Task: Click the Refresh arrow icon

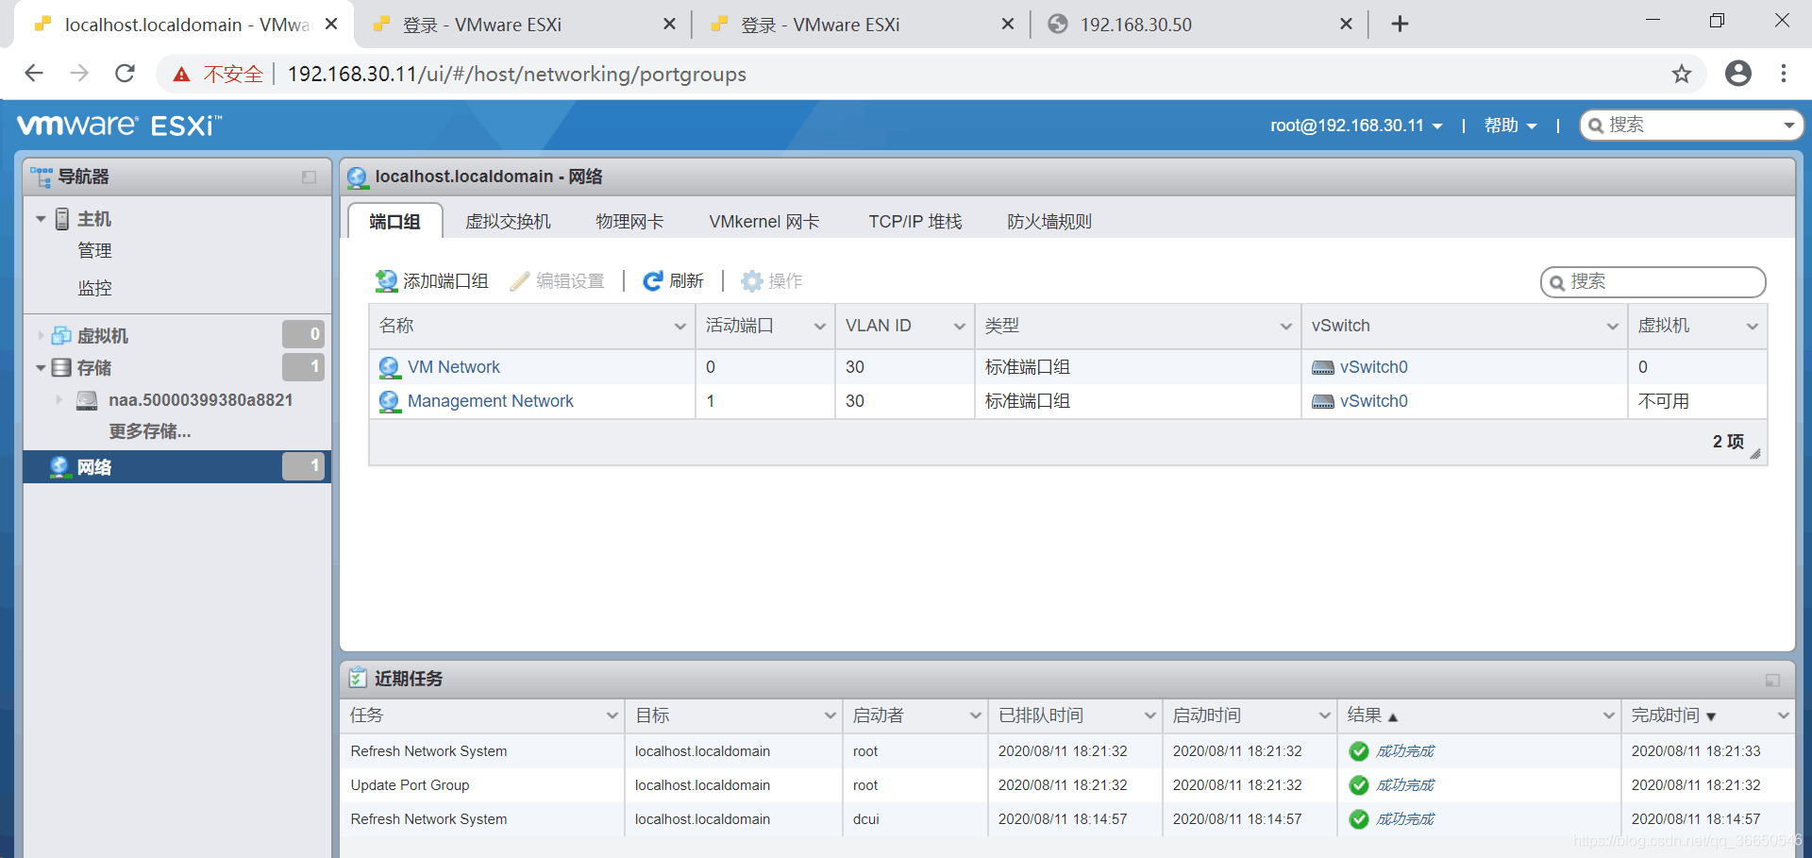Action: coord(653,281)
